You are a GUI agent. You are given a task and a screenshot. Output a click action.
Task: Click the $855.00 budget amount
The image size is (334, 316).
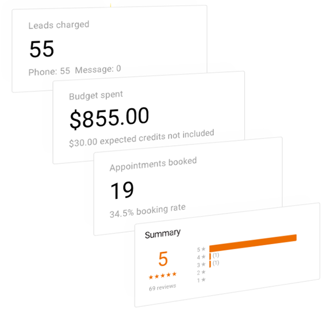110,118
